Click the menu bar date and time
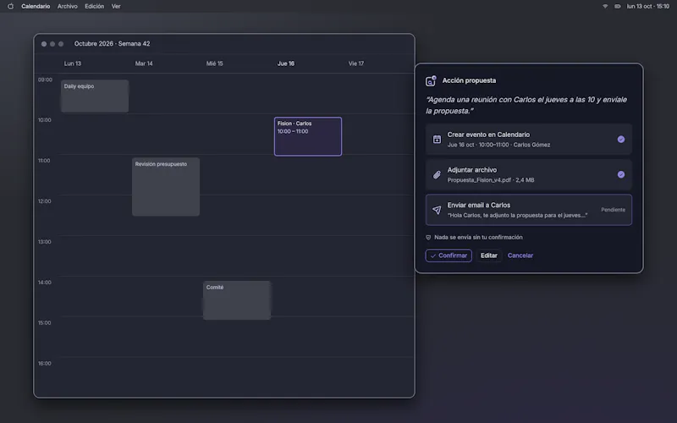677x423 pixels. [647, 7]
